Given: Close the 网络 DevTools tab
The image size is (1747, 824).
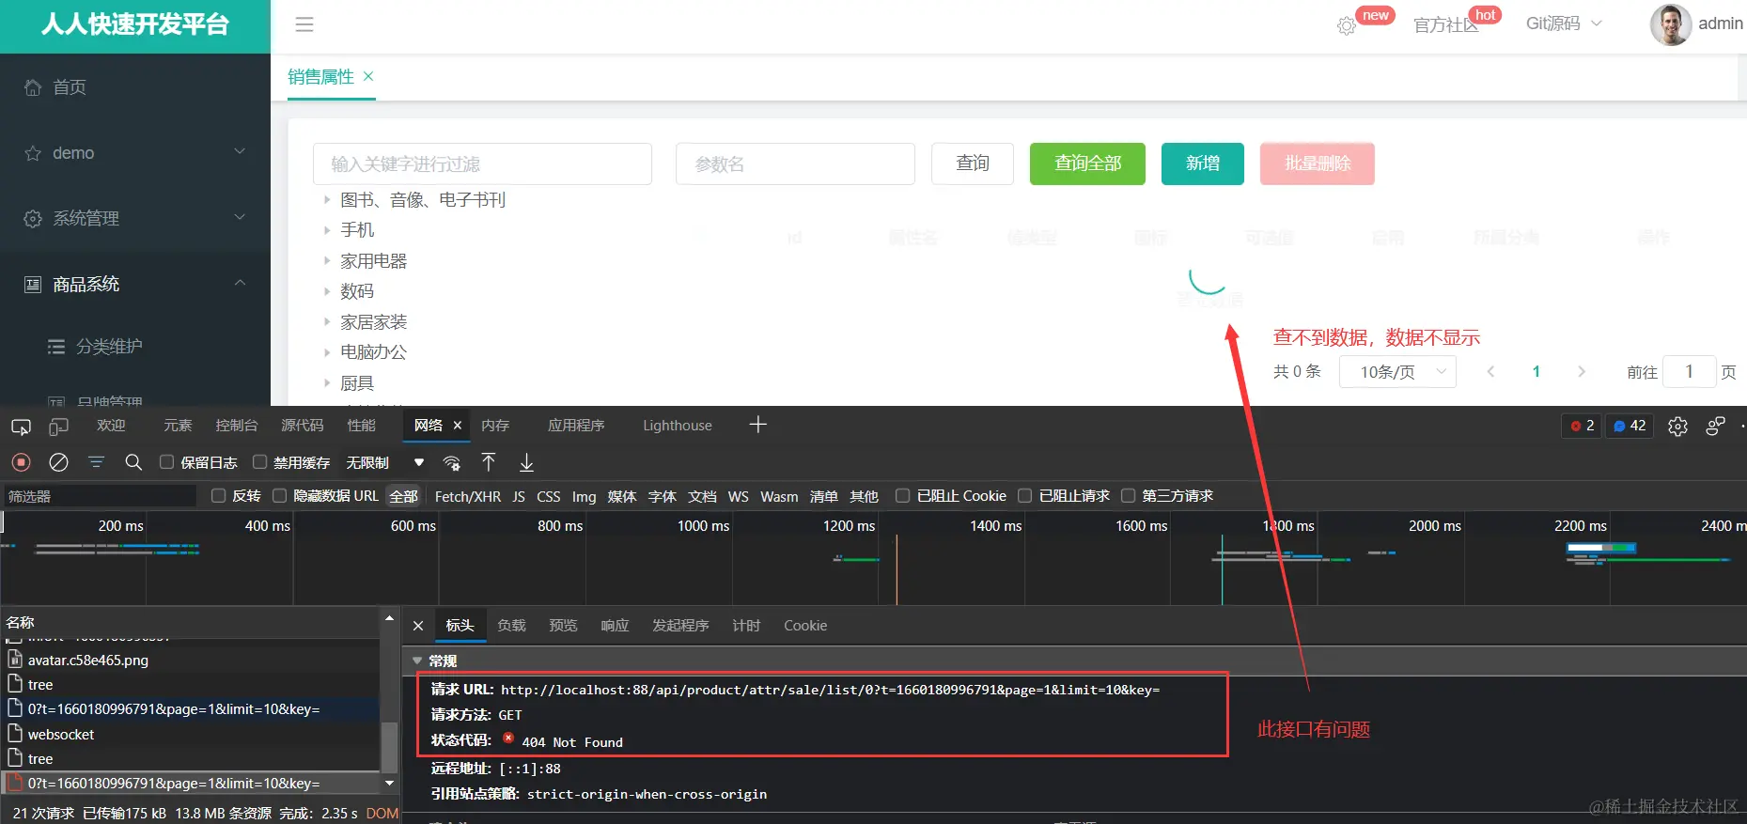Looking at the screenshot, I should click(458, 426).
